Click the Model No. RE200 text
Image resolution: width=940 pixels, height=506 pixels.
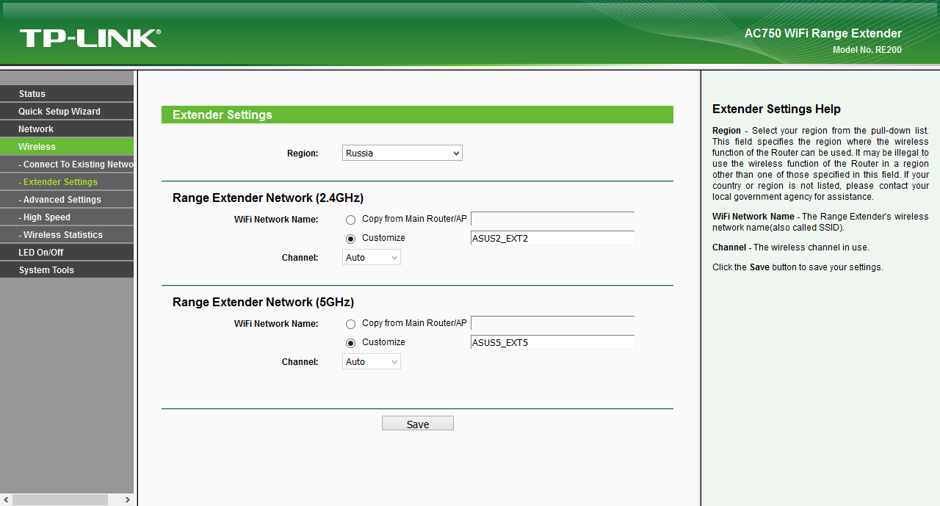[867, 50]
